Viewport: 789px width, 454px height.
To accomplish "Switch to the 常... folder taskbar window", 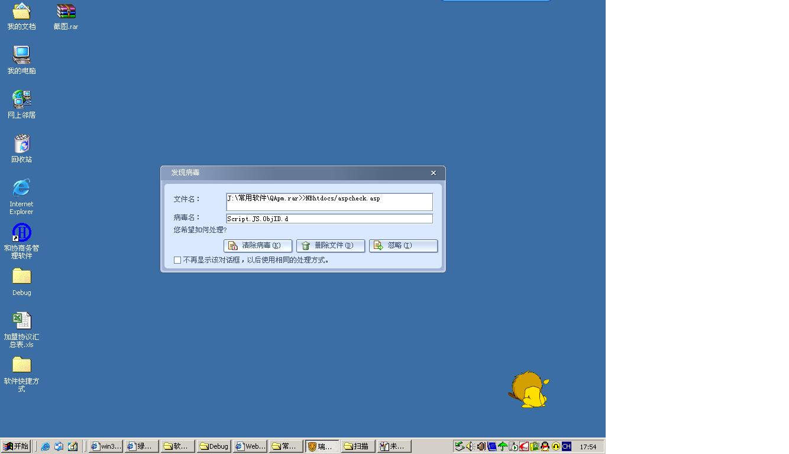I will [x=286, y=446].
